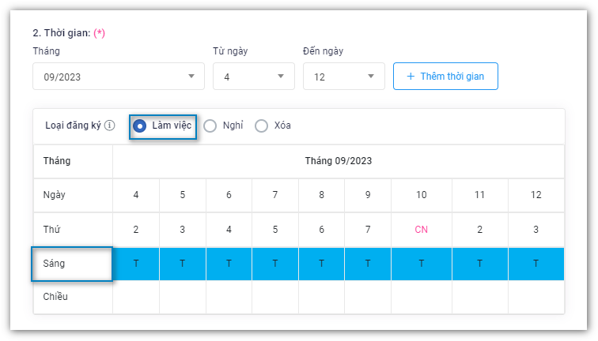Click the Chiều cell under day 10
The image size is (598, 341).
[x=422, y=297]
